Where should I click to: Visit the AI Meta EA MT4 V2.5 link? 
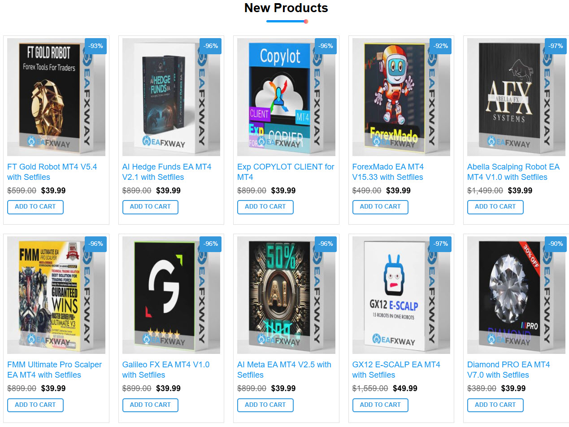[284, 370]
